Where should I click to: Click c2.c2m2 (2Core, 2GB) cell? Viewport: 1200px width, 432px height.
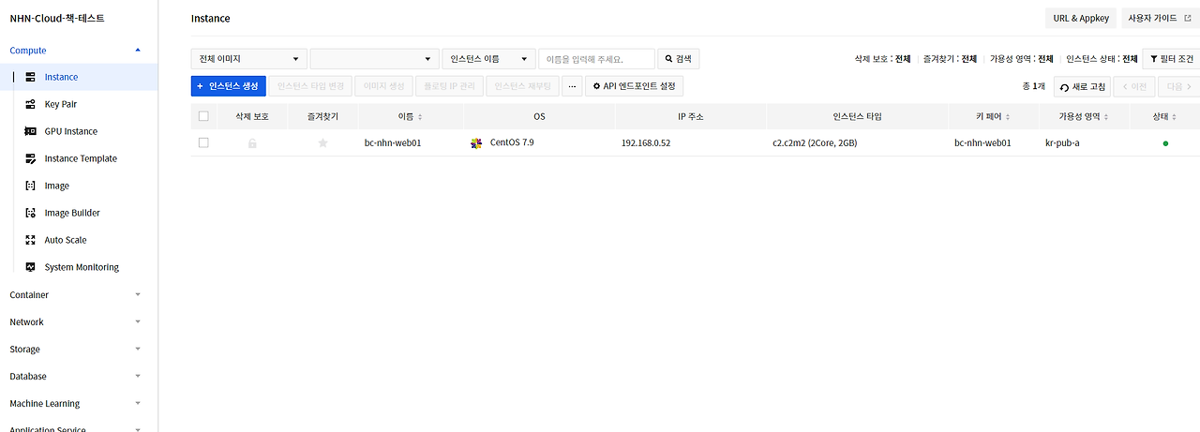(x=815, y=143)
